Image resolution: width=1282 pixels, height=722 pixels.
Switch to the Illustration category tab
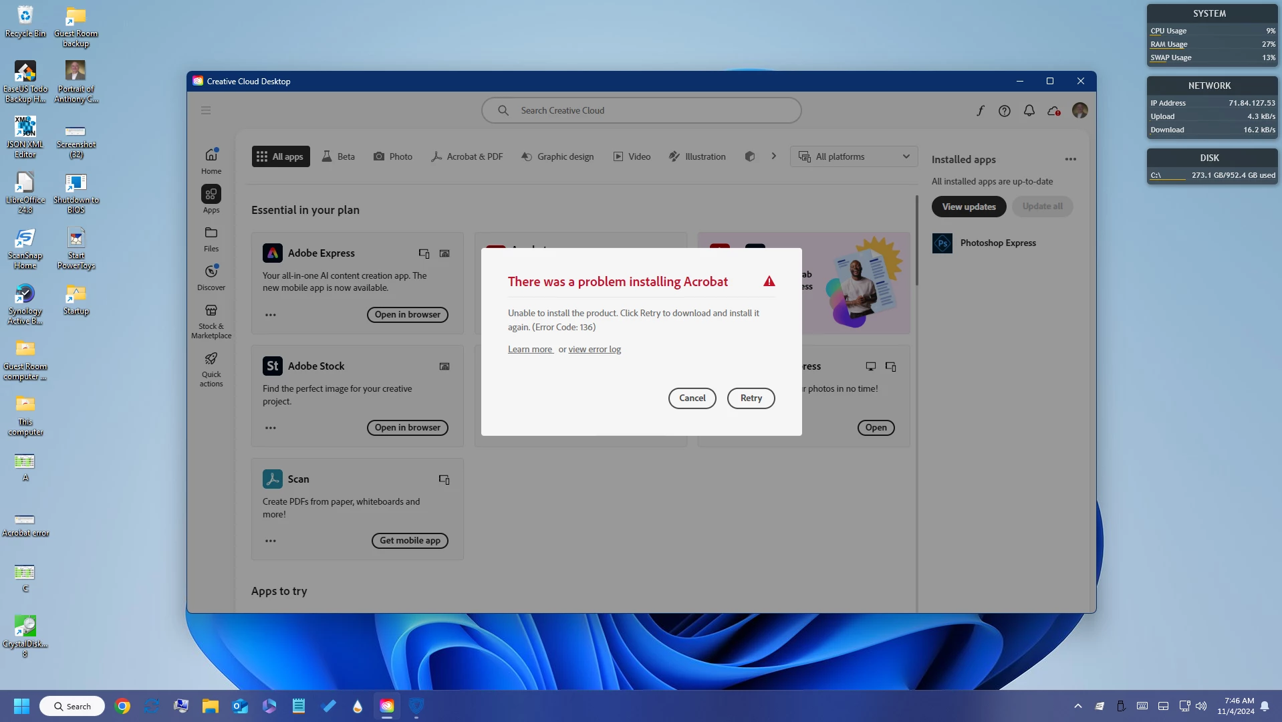click(x=697, y=156)
